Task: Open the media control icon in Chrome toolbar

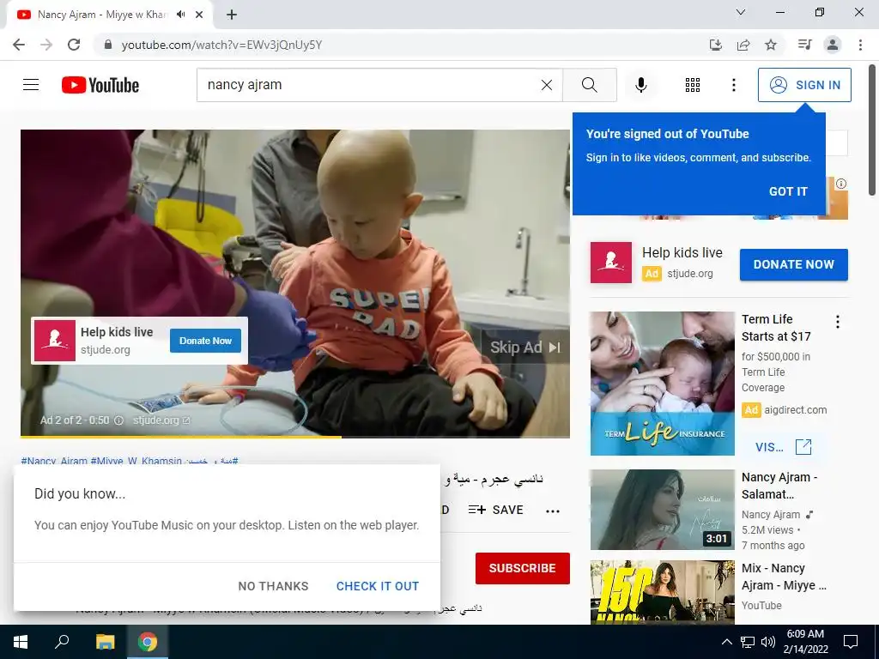Action: [x=804, y=45]
